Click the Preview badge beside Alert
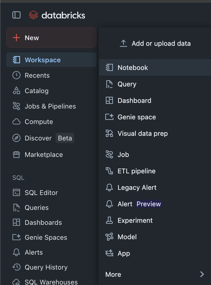The image size is (211, 285). point(149,204)
